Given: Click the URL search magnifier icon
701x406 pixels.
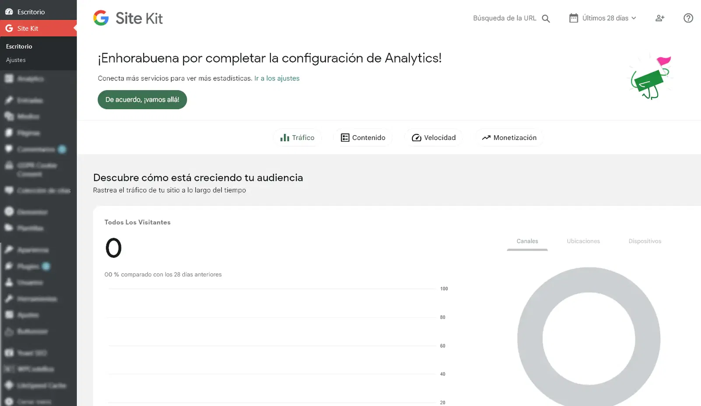Looking at the screenshot, I should [x=545, y=18].
